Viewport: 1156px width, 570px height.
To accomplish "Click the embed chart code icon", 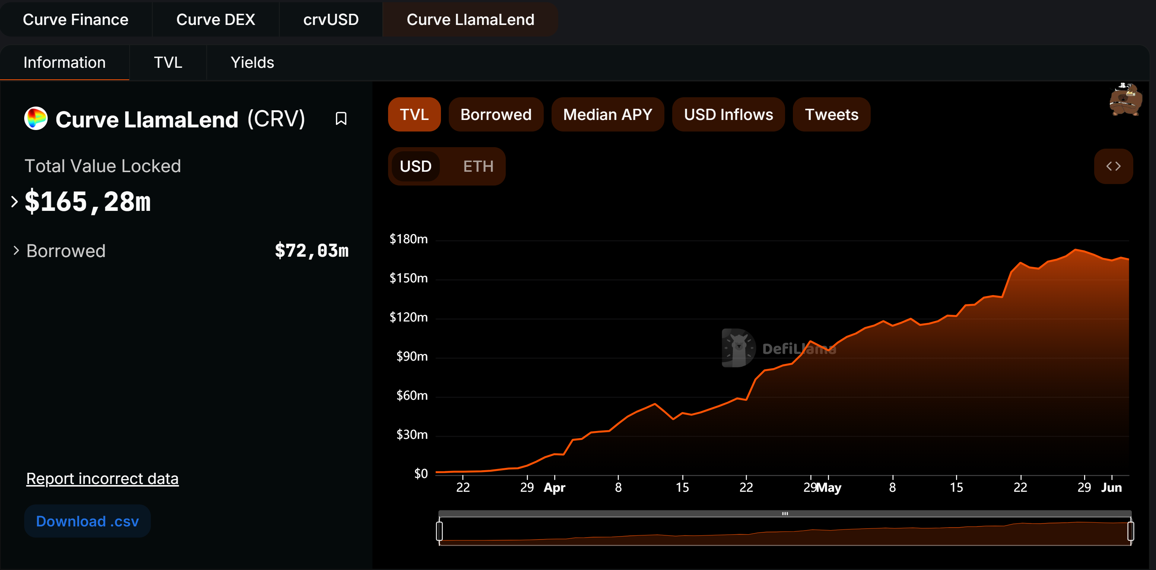I will point(1113,167).
